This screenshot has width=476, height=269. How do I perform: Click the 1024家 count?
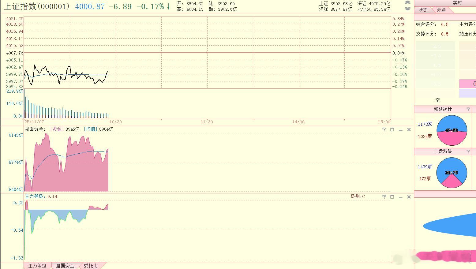(x=425, y=136)
